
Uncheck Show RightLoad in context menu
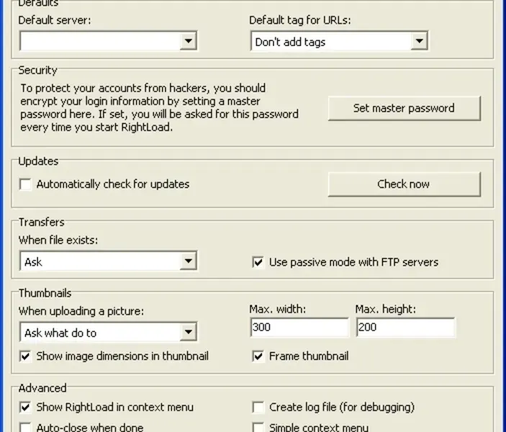(x=25, y=408)
